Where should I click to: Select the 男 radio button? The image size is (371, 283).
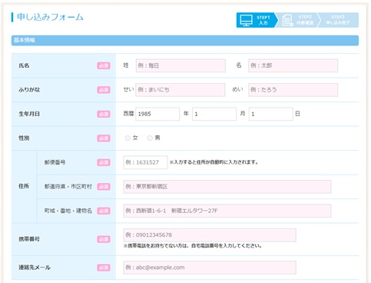(150, 138)
